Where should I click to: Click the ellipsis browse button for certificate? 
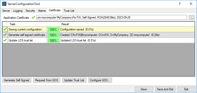[x=191, y=18]
